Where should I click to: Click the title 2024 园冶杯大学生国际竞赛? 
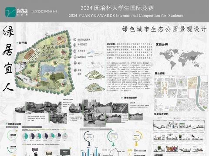[x=117, y=8]
